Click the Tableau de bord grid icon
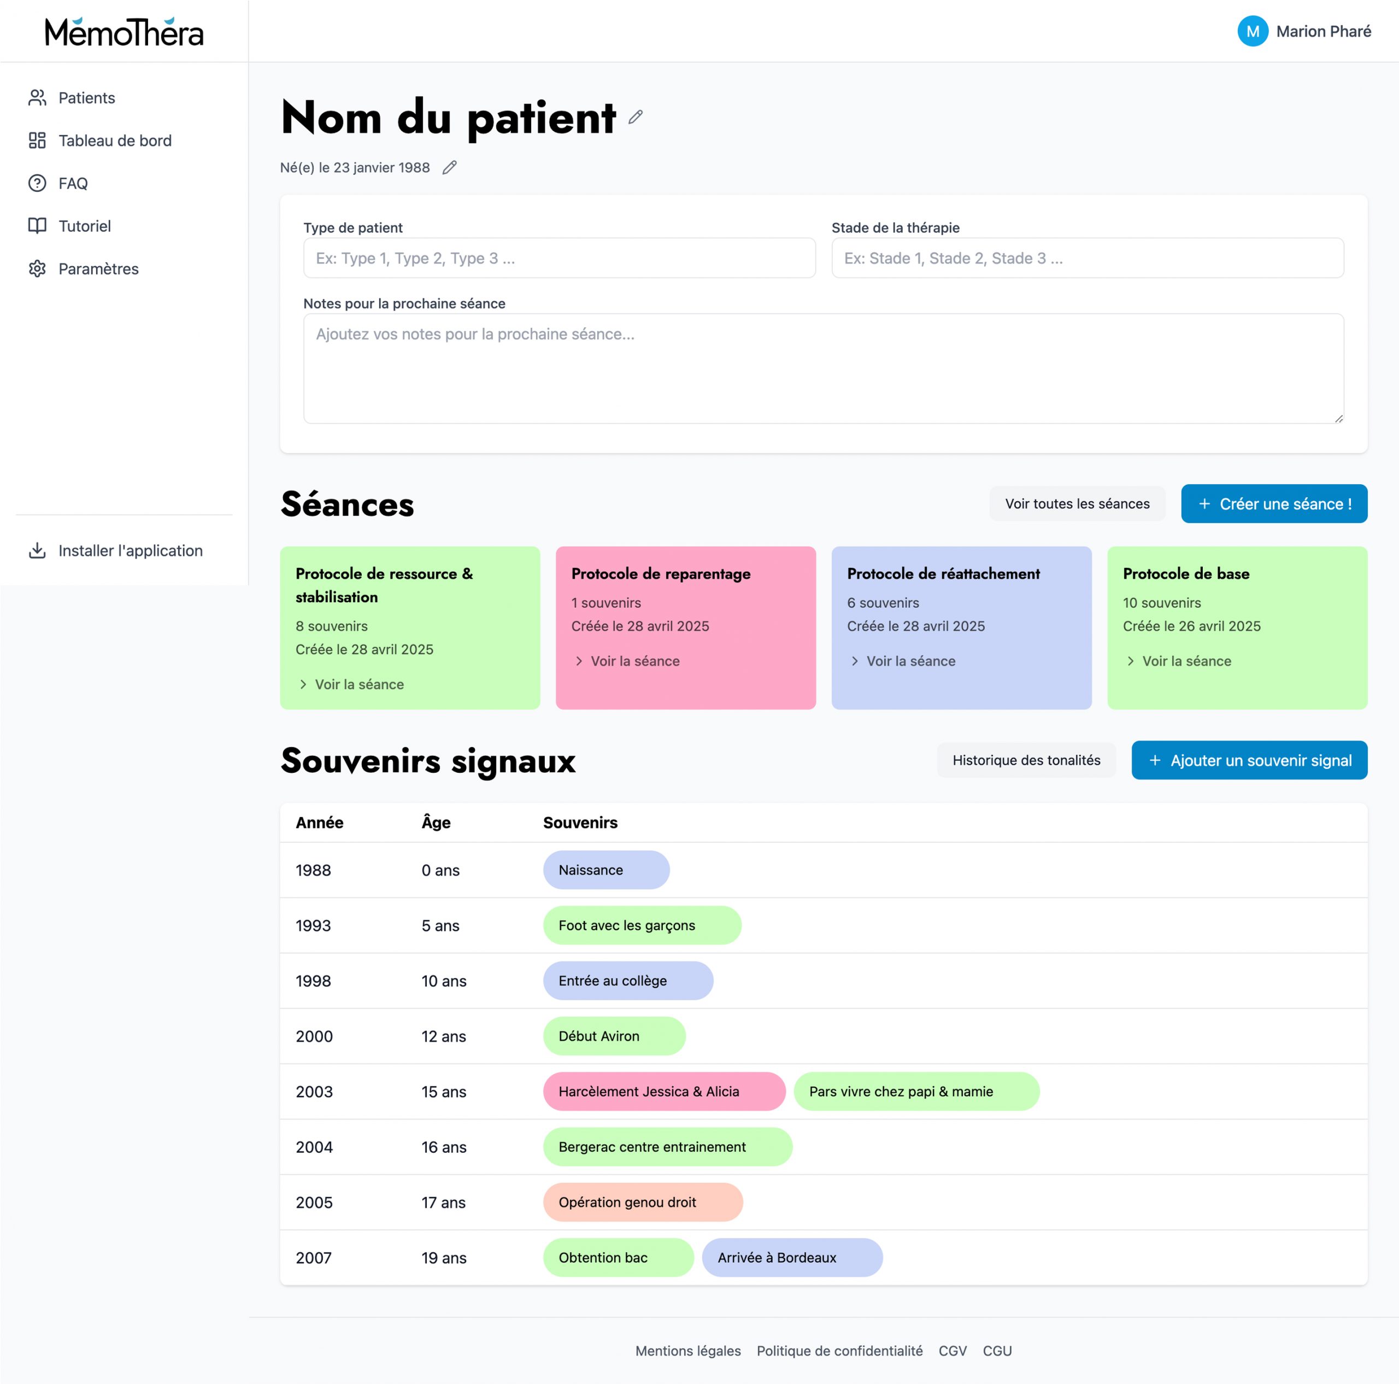The image size is (1399, 1384). pyautogui.click(x=37, y=140)
